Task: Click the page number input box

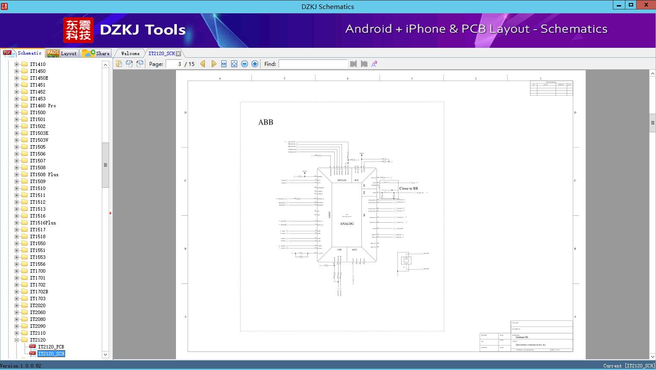Action: [x=174, y=64]
